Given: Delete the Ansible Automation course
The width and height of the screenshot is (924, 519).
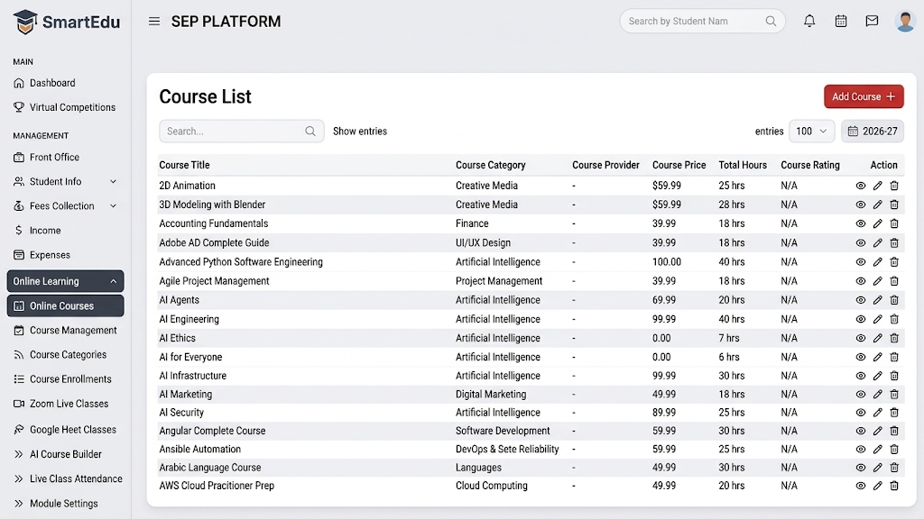Looking at the screenshot, I should click(894, 449).
